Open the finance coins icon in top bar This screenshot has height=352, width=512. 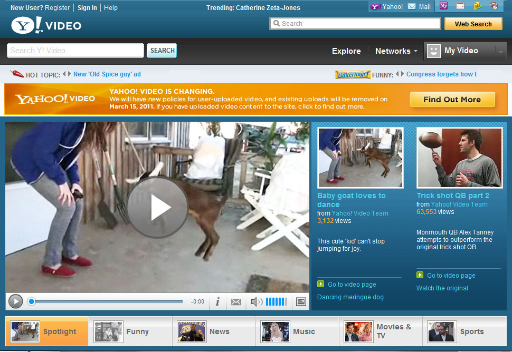click(x=477, y=6)
